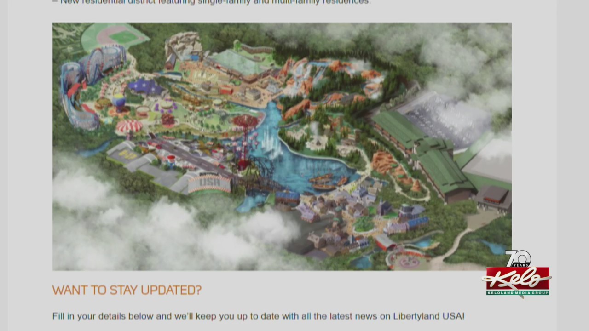Screen dimensions: 589x331
Task: Click 'Libertyland USA' in the bottom paragraph
Action: [428, 316]
